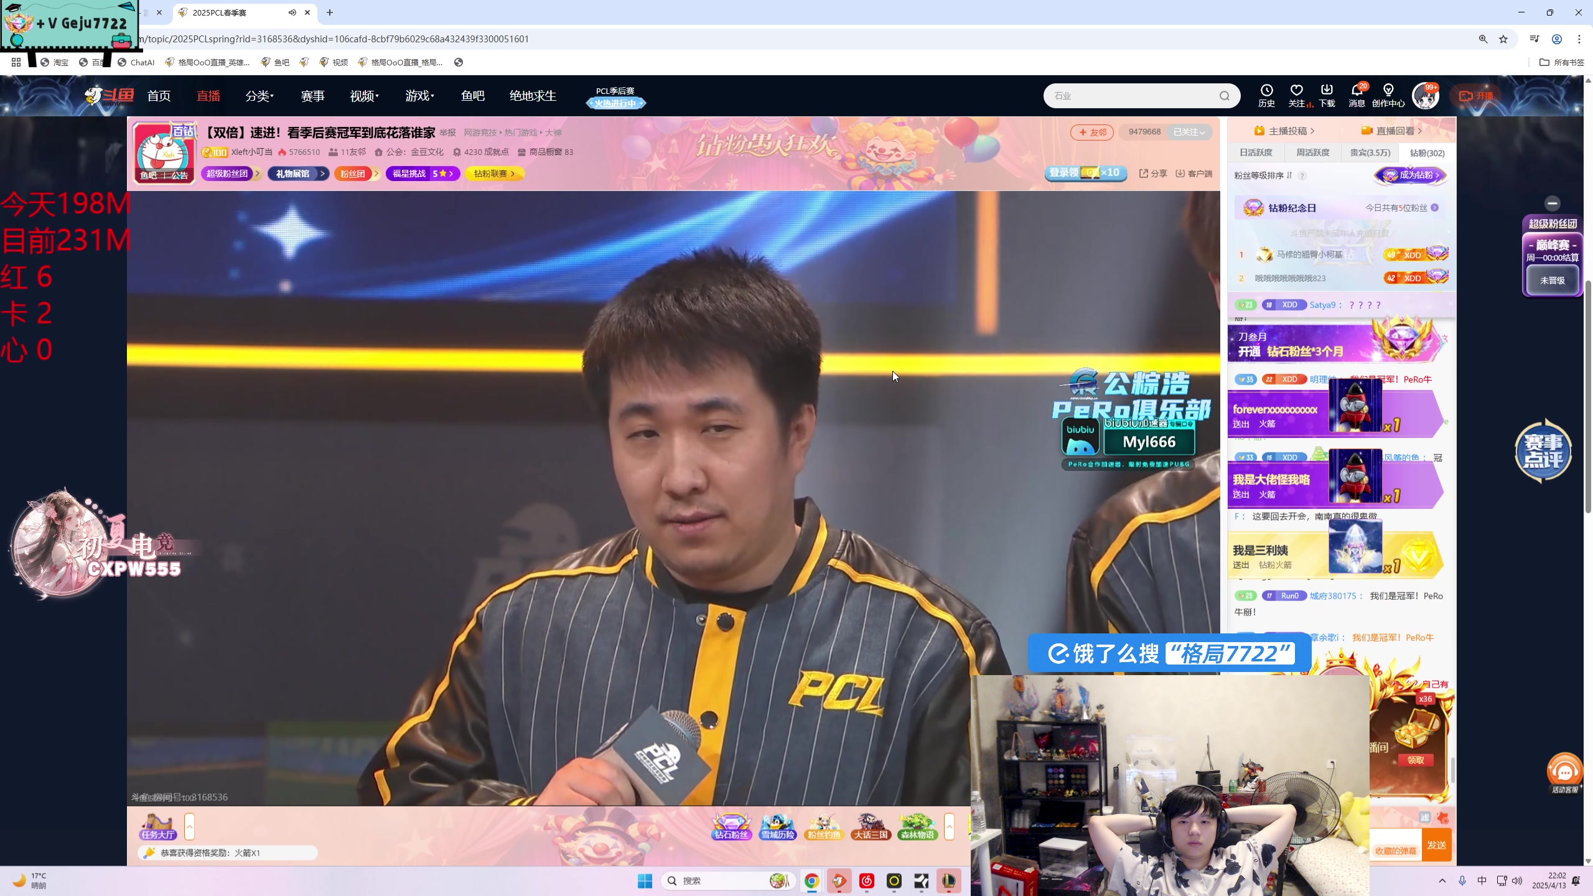Click 领取 treasure chest button
The height and width of the screenshot is (896, 1593).
click(1416, 760)
